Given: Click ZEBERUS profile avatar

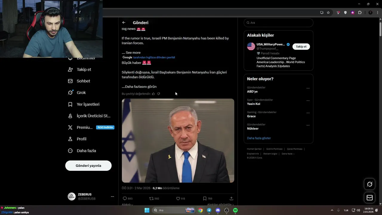Looking at the screenshot, I should 72,196.
